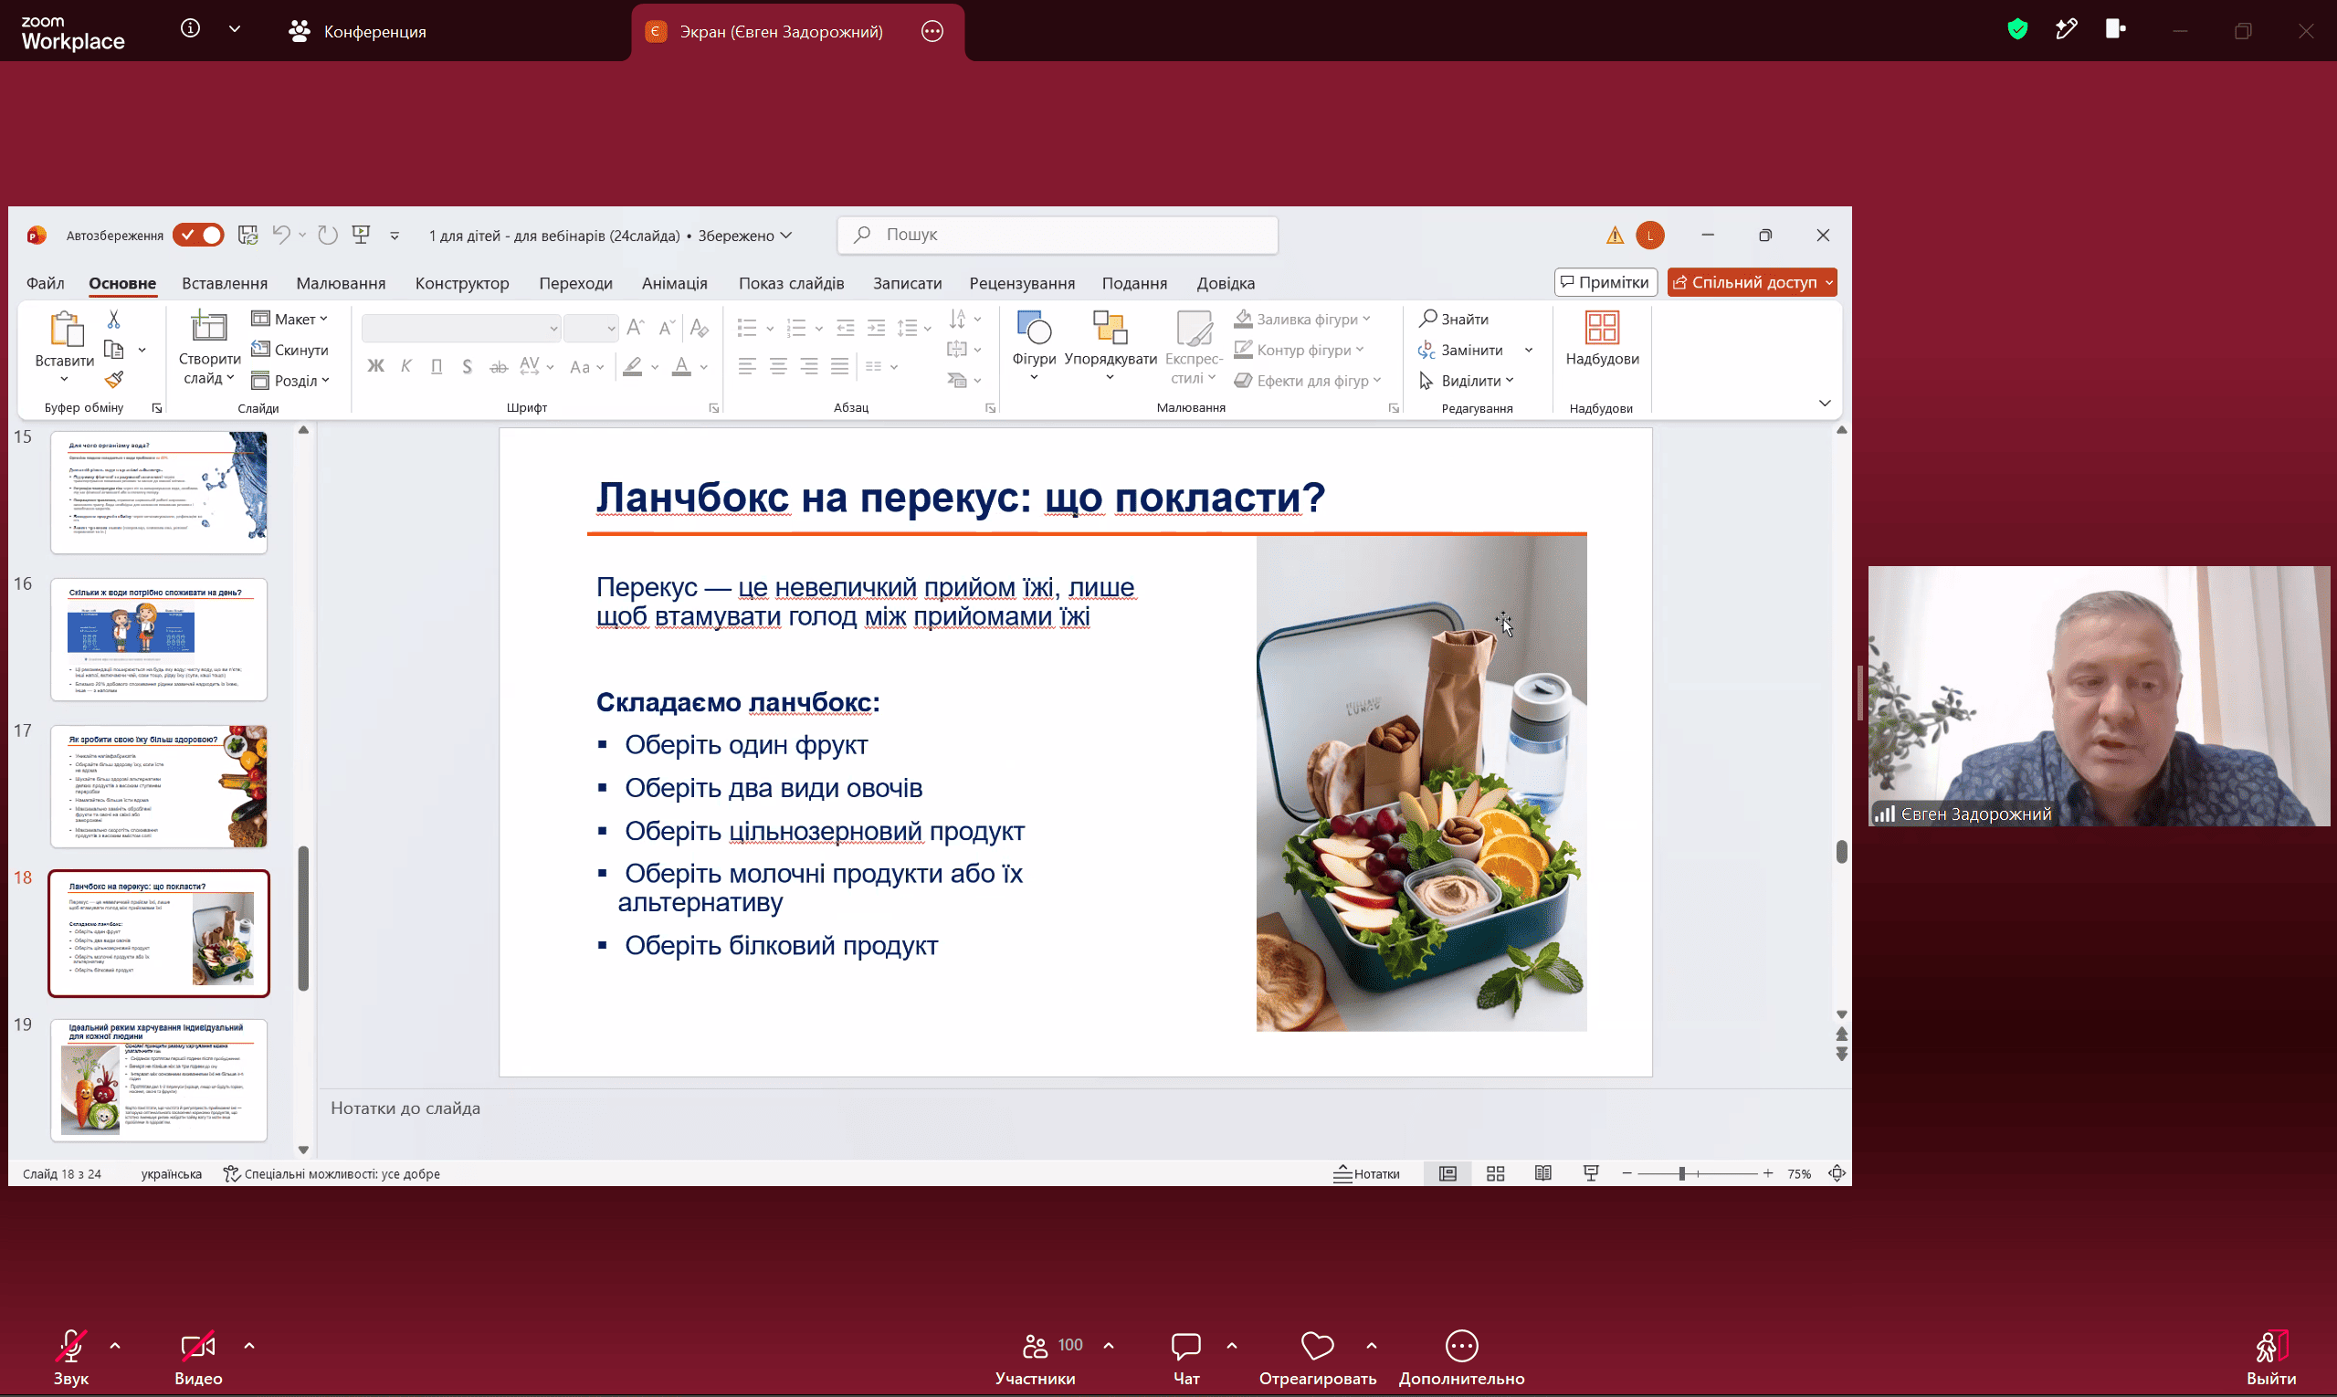Toggle bold Ж formatting

coord(375,366)
